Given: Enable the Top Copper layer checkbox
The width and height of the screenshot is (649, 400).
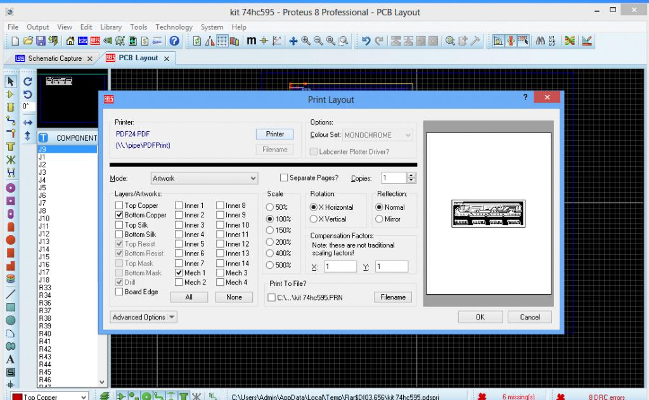Looking at the screenshot, I should 119,205.
